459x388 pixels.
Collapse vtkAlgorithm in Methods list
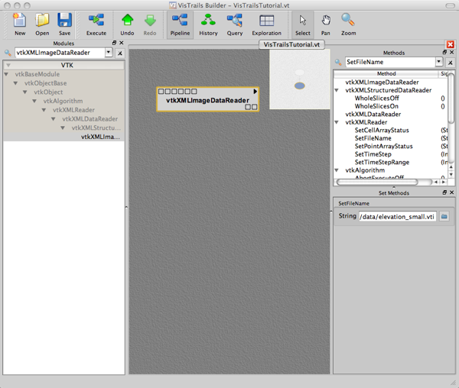pos(337,170)
